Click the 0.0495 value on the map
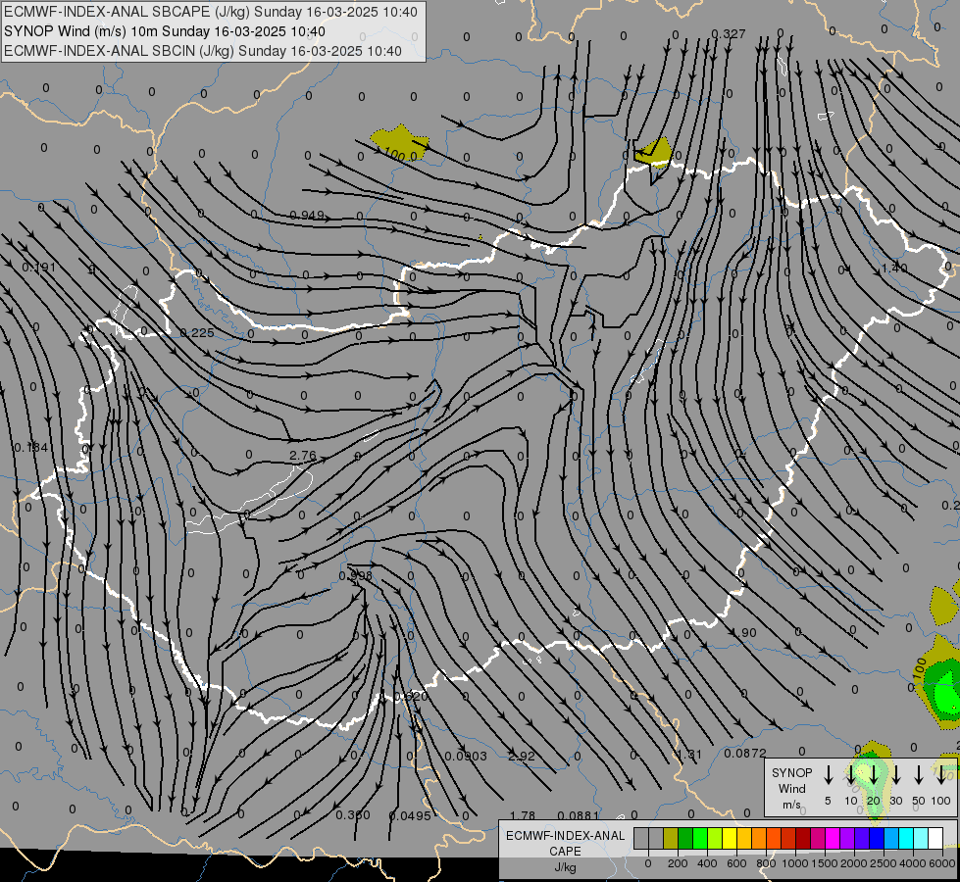The height and width of the screenshot is (882, 960). coord(410,815)
